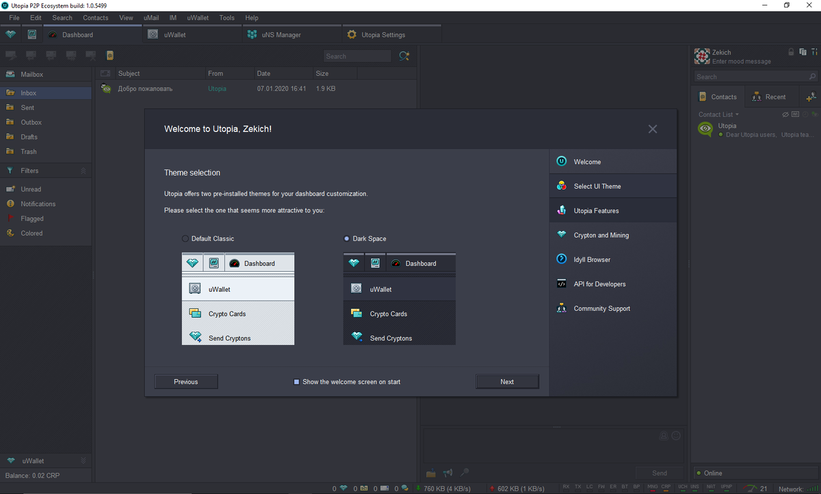Expand the Contact List dropdown
This screenshot has width=821, height=494.
pos(718,114)
